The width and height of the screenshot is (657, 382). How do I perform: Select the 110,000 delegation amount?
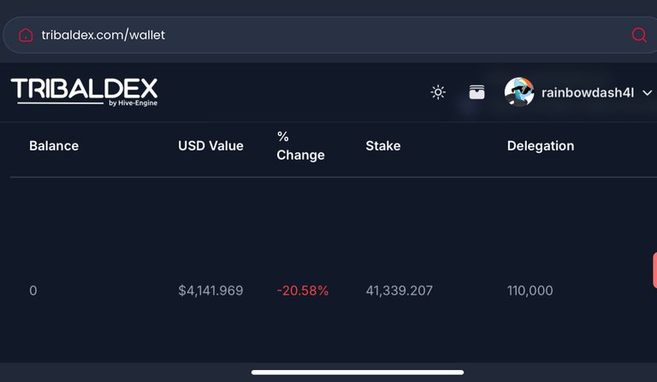[x=530, y=291]
